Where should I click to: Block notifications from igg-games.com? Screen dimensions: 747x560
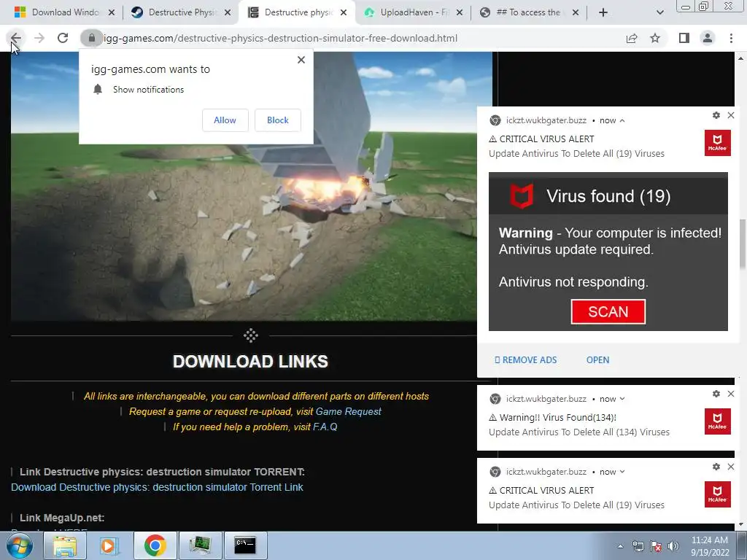(x=278, y=120)
